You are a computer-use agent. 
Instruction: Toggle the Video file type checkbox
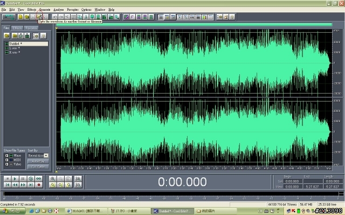click(6, 164)
